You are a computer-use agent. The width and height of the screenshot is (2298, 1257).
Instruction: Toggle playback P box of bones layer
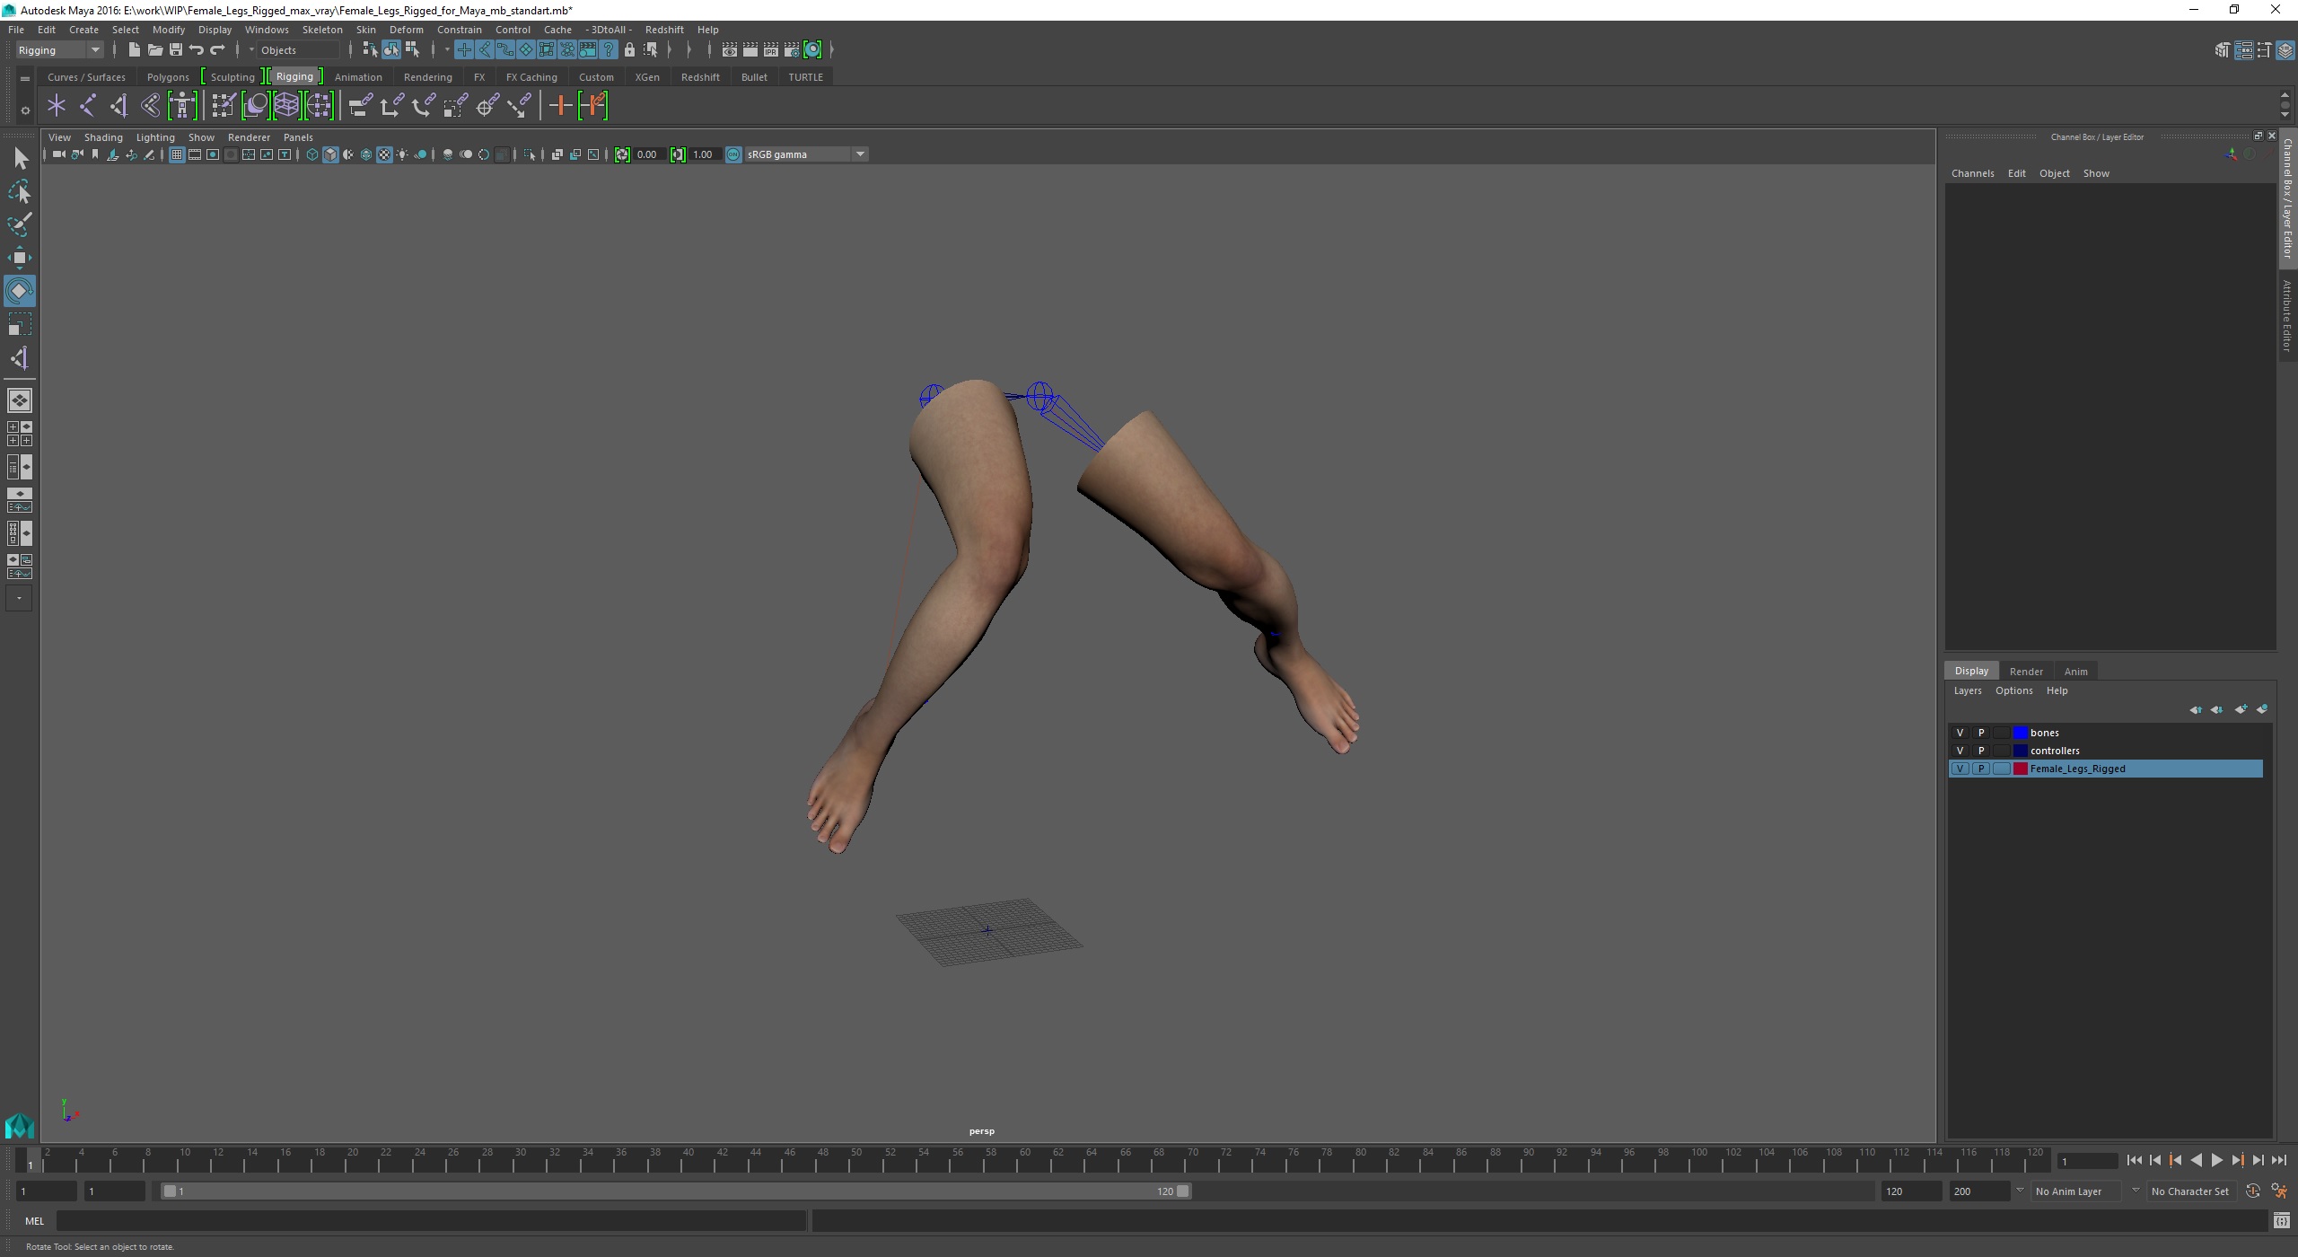1981,733
